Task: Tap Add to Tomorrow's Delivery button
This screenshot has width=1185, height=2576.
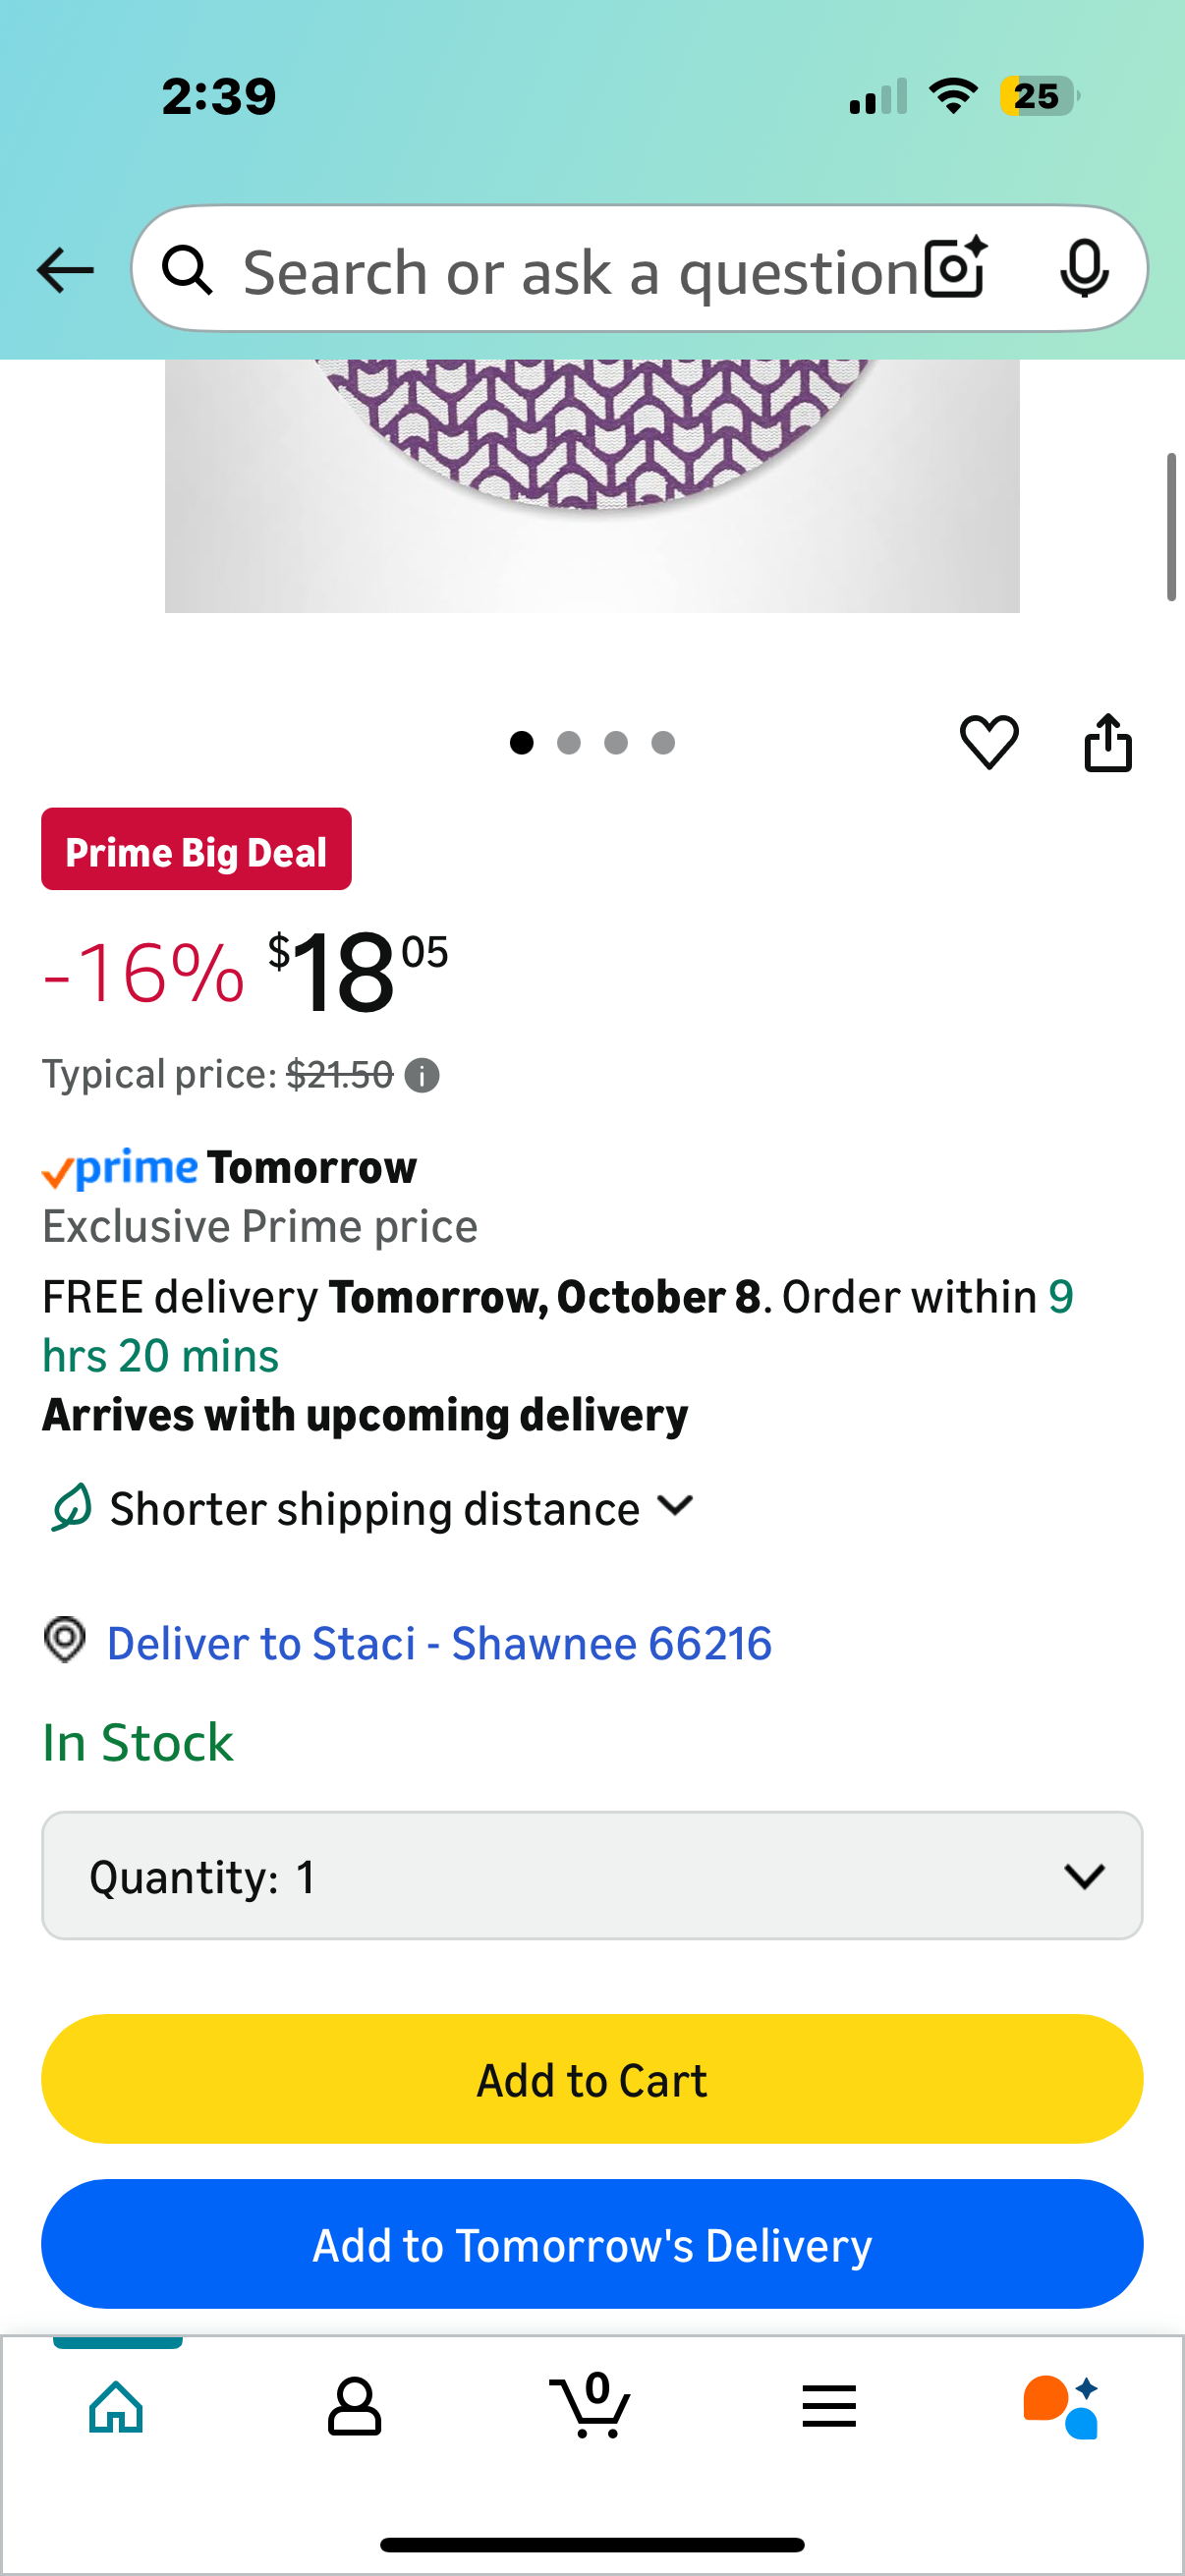Action: [x=592, y=2245]
